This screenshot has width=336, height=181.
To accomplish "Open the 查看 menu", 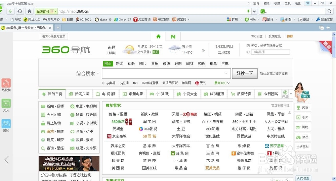I will coord(267,3).
